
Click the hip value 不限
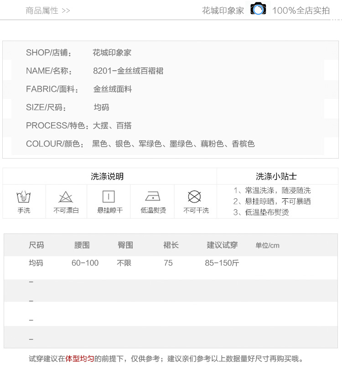coord(124,263)
